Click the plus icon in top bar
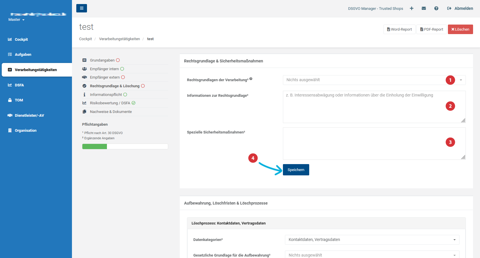Image resolution: width=480 pixels, height=258 pixels. (x=412, y=8)
